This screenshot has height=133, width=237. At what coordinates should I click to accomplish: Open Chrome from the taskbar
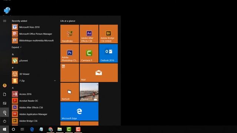pos(50,129)
